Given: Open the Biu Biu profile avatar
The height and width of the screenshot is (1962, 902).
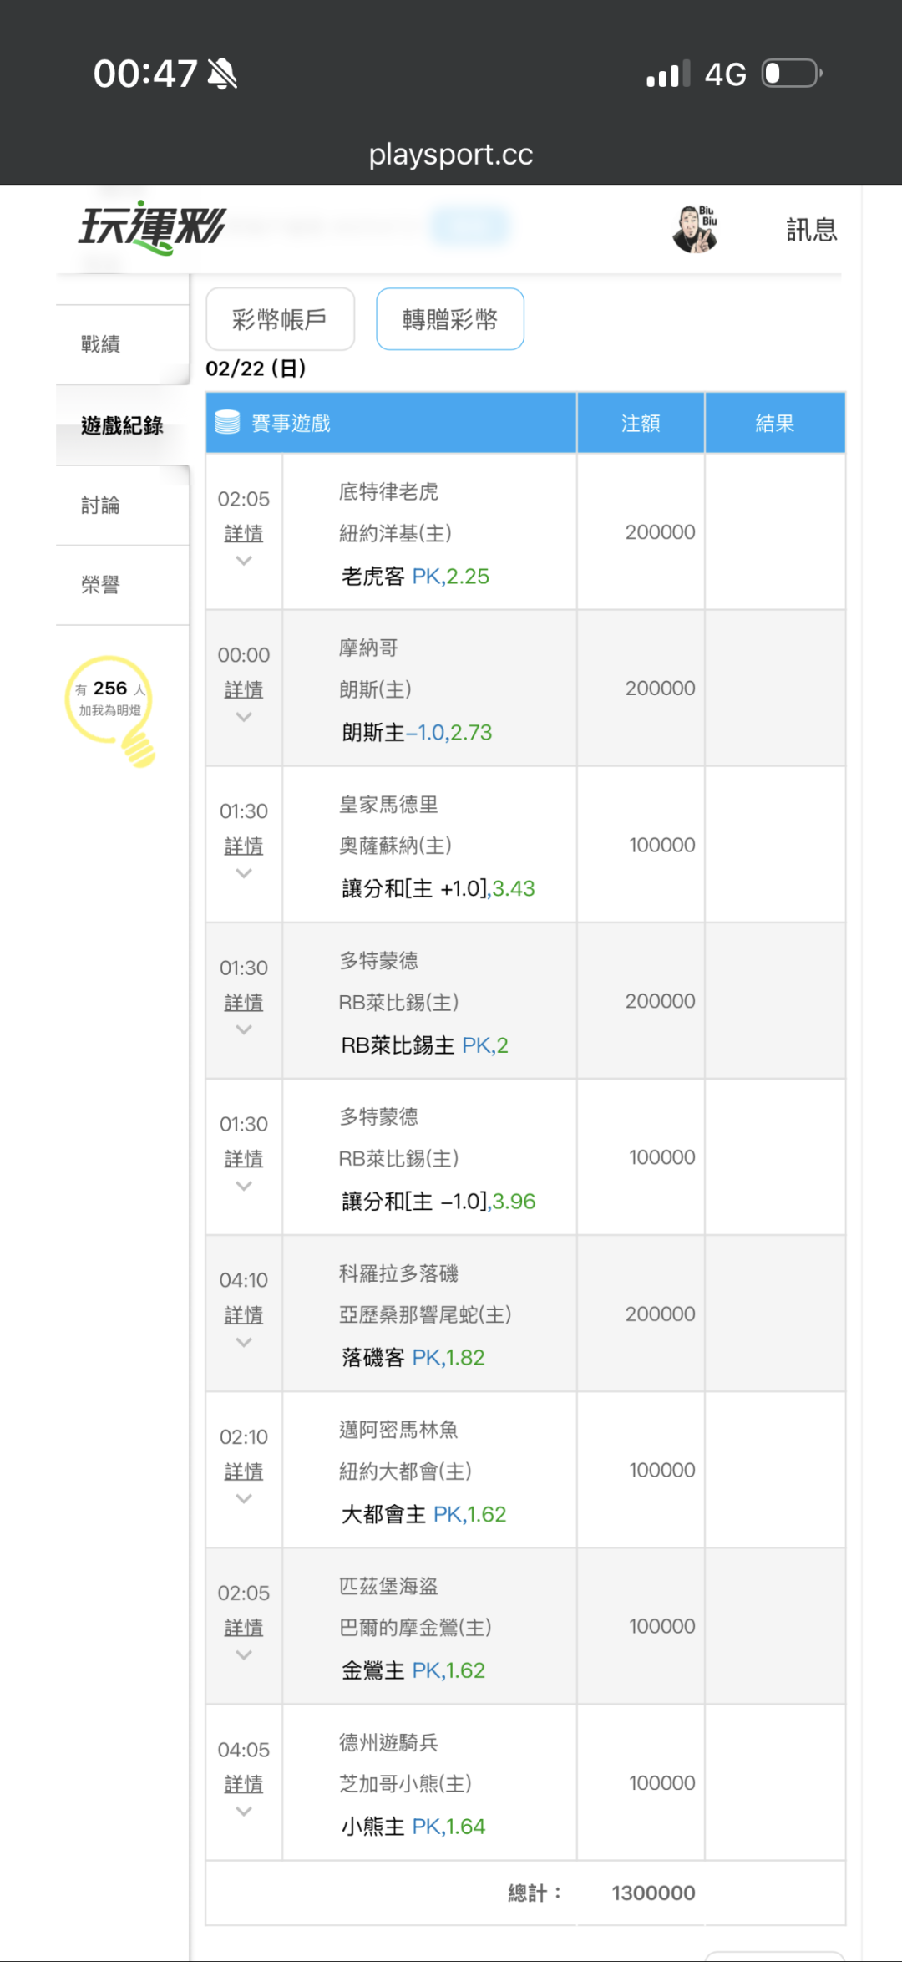Looking at the screenshot, I should point(695,229).
